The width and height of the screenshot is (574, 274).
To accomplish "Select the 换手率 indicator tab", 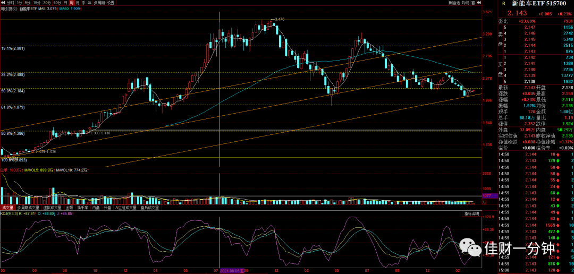I will coord(84,208).
